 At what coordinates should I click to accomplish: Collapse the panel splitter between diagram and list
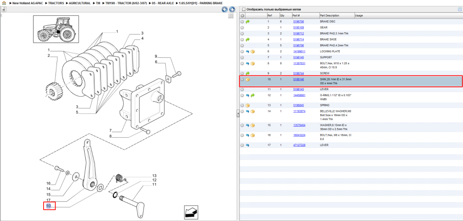click(x=238, y=114)
